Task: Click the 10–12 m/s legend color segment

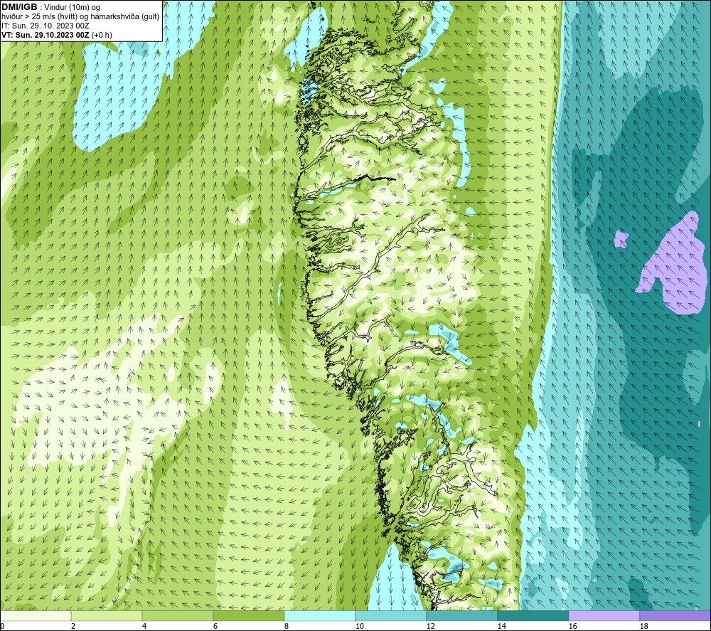Action: click(x=391, y=615)
